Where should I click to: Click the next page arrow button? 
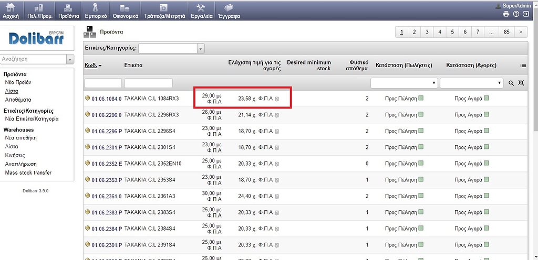521,32
